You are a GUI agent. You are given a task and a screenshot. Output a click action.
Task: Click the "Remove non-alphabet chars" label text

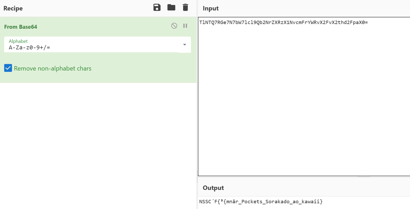coord(53,68)
